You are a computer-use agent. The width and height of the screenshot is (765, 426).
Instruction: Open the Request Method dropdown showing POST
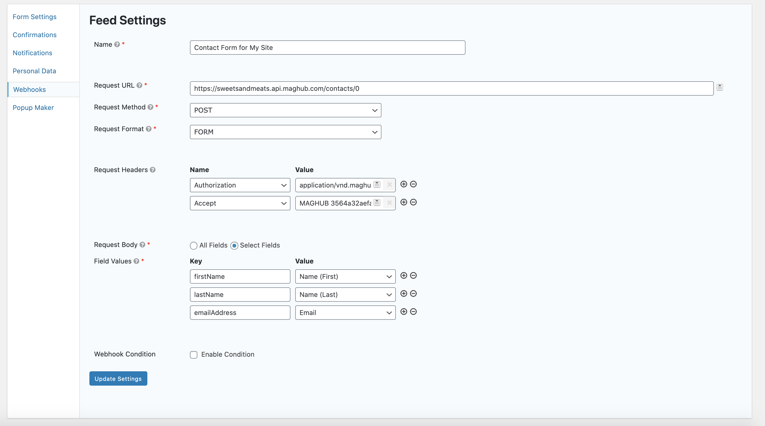point(285,110)
